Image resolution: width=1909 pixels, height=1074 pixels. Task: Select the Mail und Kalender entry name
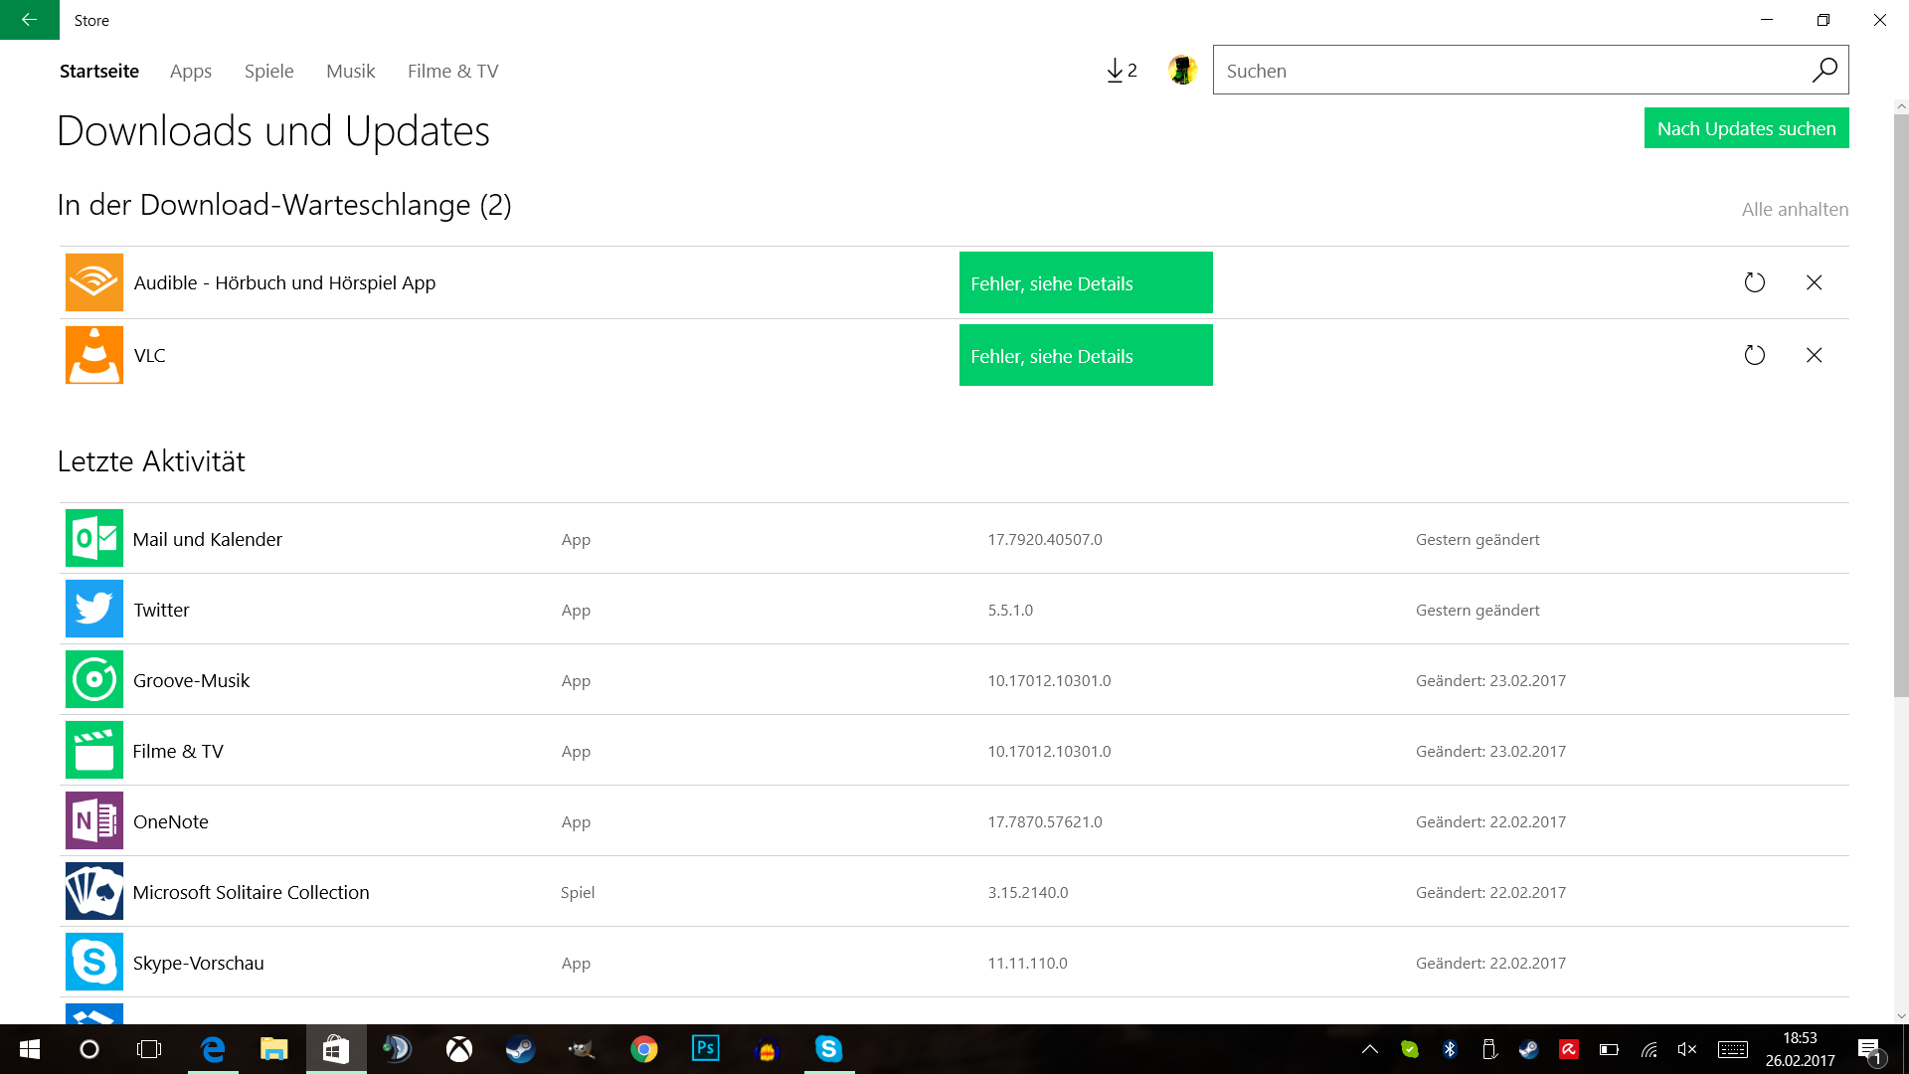[208, 539]
